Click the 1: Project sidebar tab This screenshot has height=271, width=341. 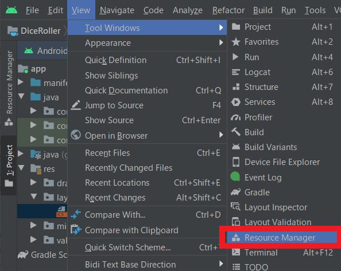(x=9, y=166)
